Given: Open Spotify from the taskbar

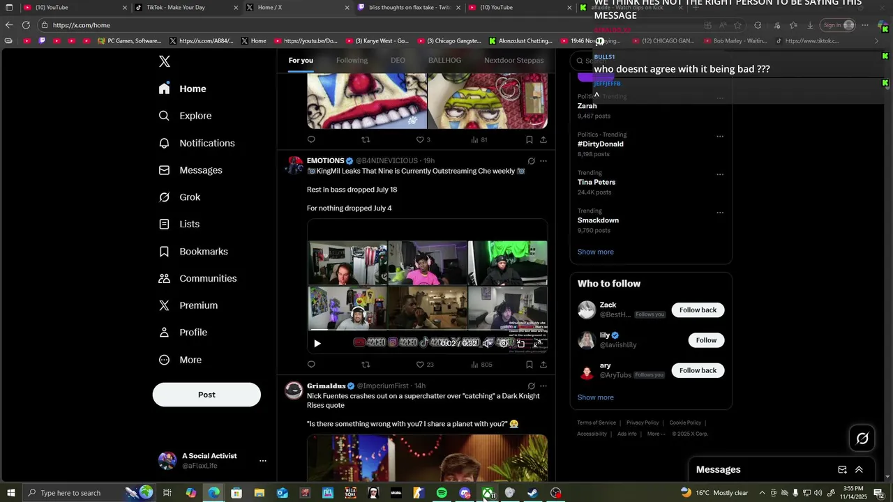Looking at the screenshot, I should (x=442, y=493).
